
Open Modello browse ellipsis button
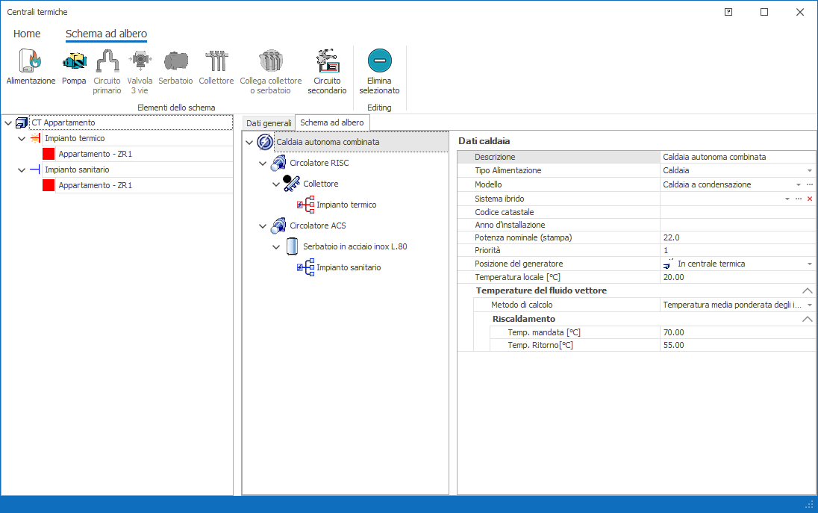(x=809, y=184)
